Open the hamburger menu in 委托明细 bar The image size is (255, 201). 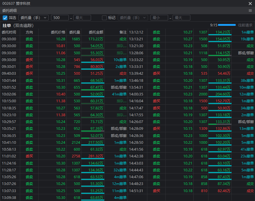(250, 10)
